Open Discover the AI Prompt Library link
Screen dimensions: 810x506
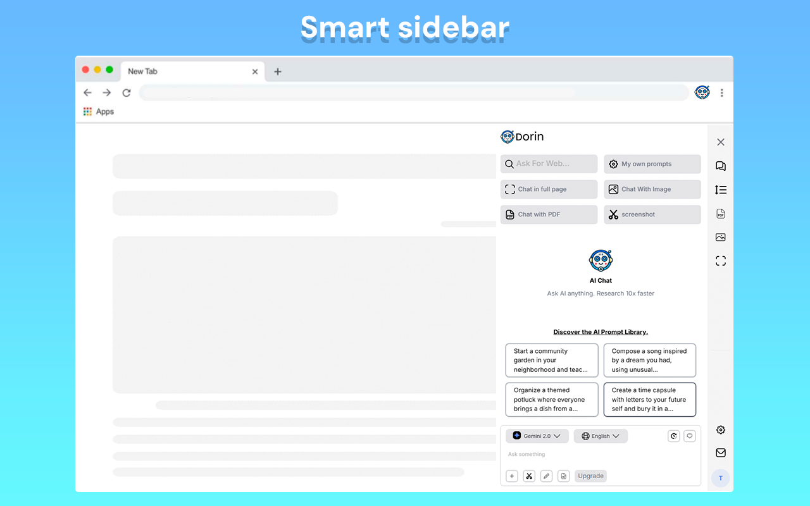[601, 332]
